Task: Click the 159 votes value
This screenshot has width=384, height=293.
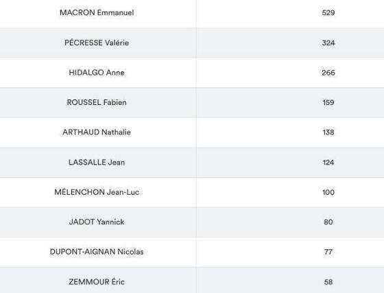Action: [x=328, y=102]
